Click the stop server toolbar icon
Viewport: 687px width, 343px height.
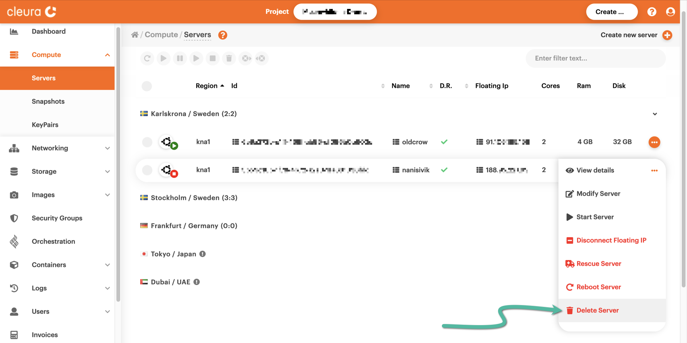coord(213,58)
